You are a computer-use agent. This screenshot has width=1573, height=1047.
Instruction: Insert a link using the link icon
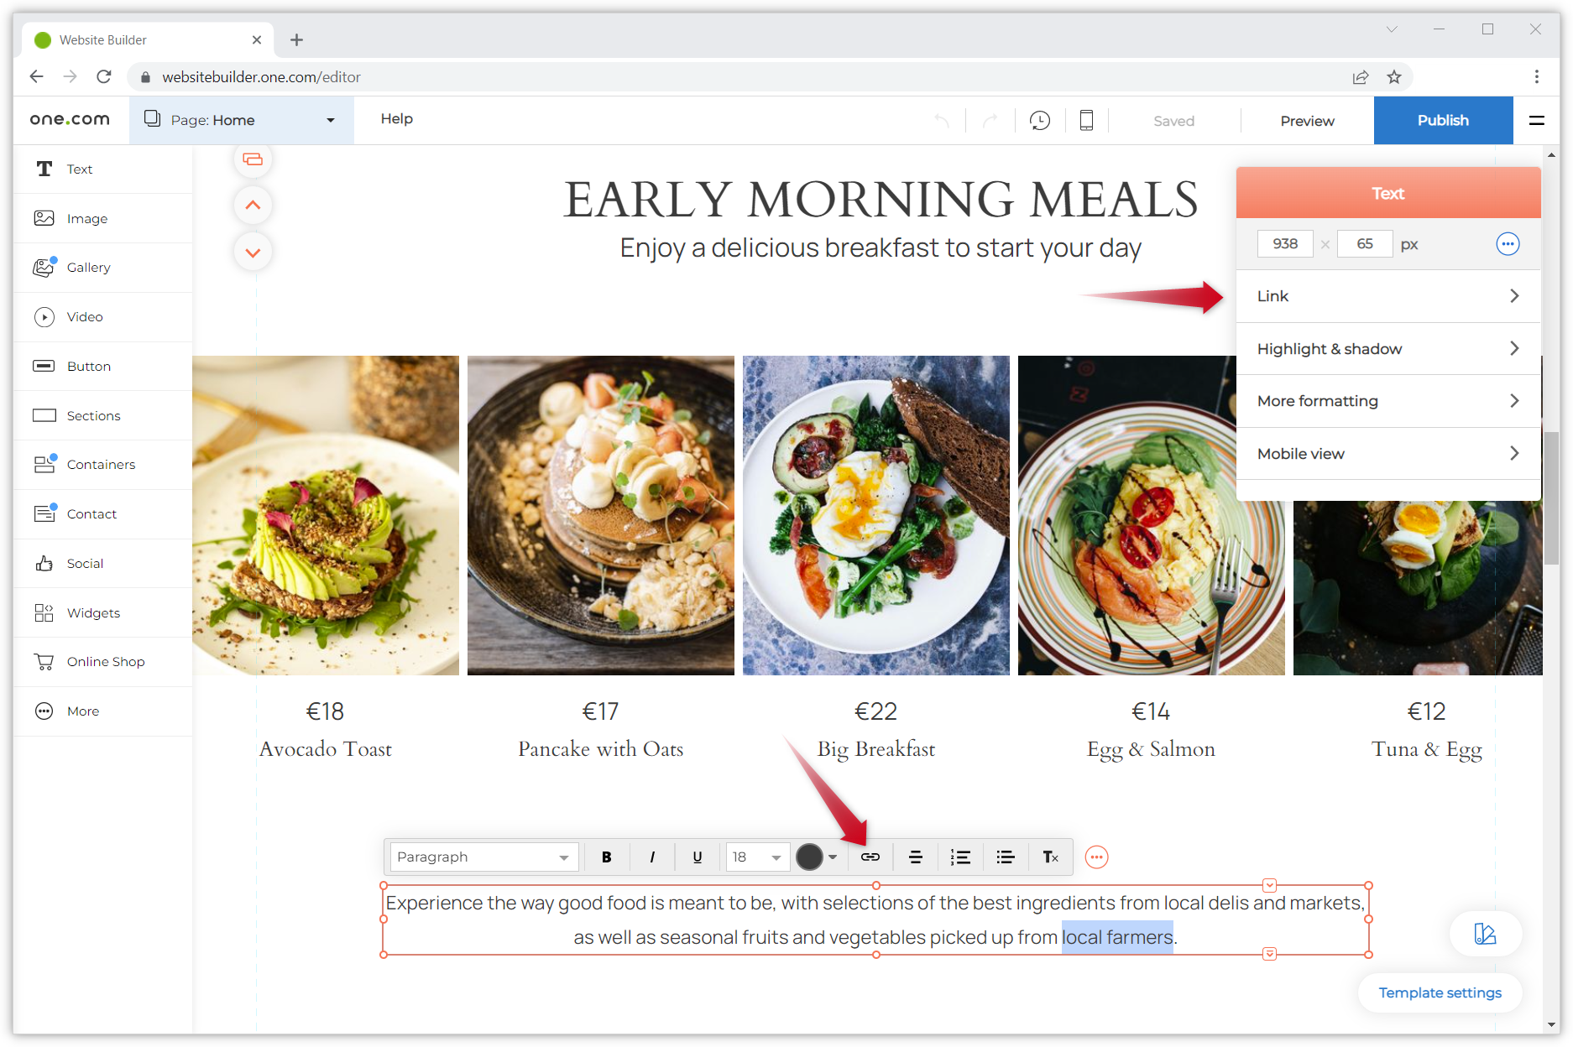point(870,857)
